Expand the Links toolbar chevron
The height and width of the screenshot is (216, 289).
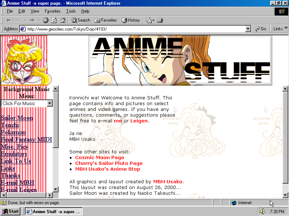286,28
